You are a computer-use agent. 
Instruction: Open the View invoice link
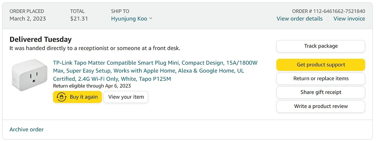[349, 19]
